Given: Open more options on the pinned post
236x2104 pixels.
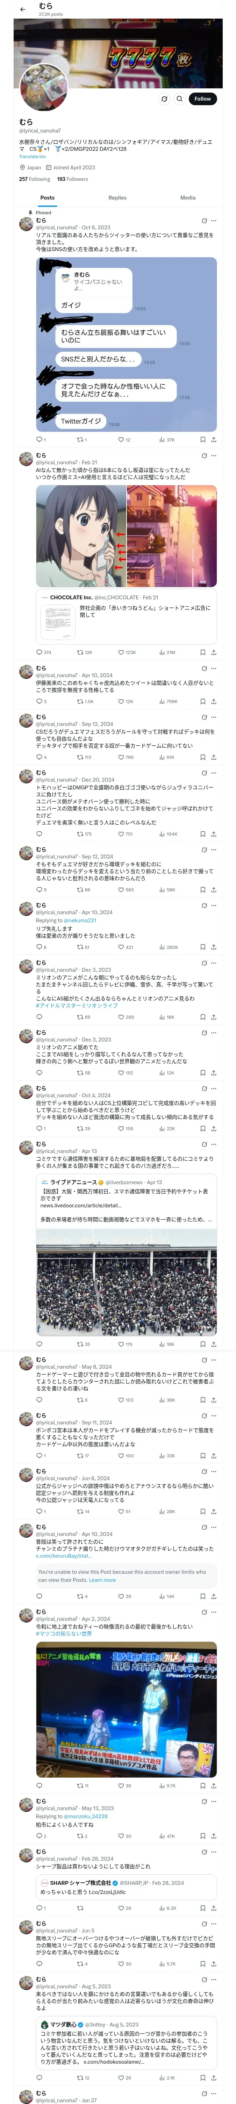Looking at the screenshot, I should click(x=214, y=221).
